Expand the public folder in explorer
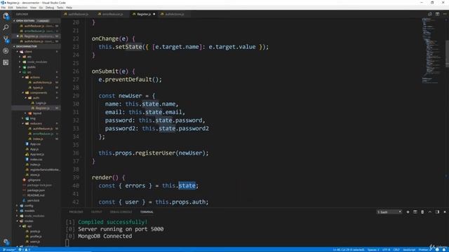The image size is (449, 252). pyautogui.click(x=32, y=67)
